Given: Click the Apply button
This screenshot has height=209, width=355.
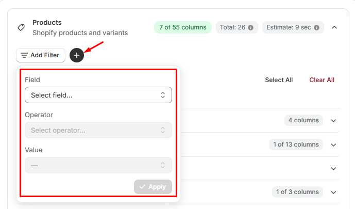Looking at the screenshot, I should coord(153,187).
